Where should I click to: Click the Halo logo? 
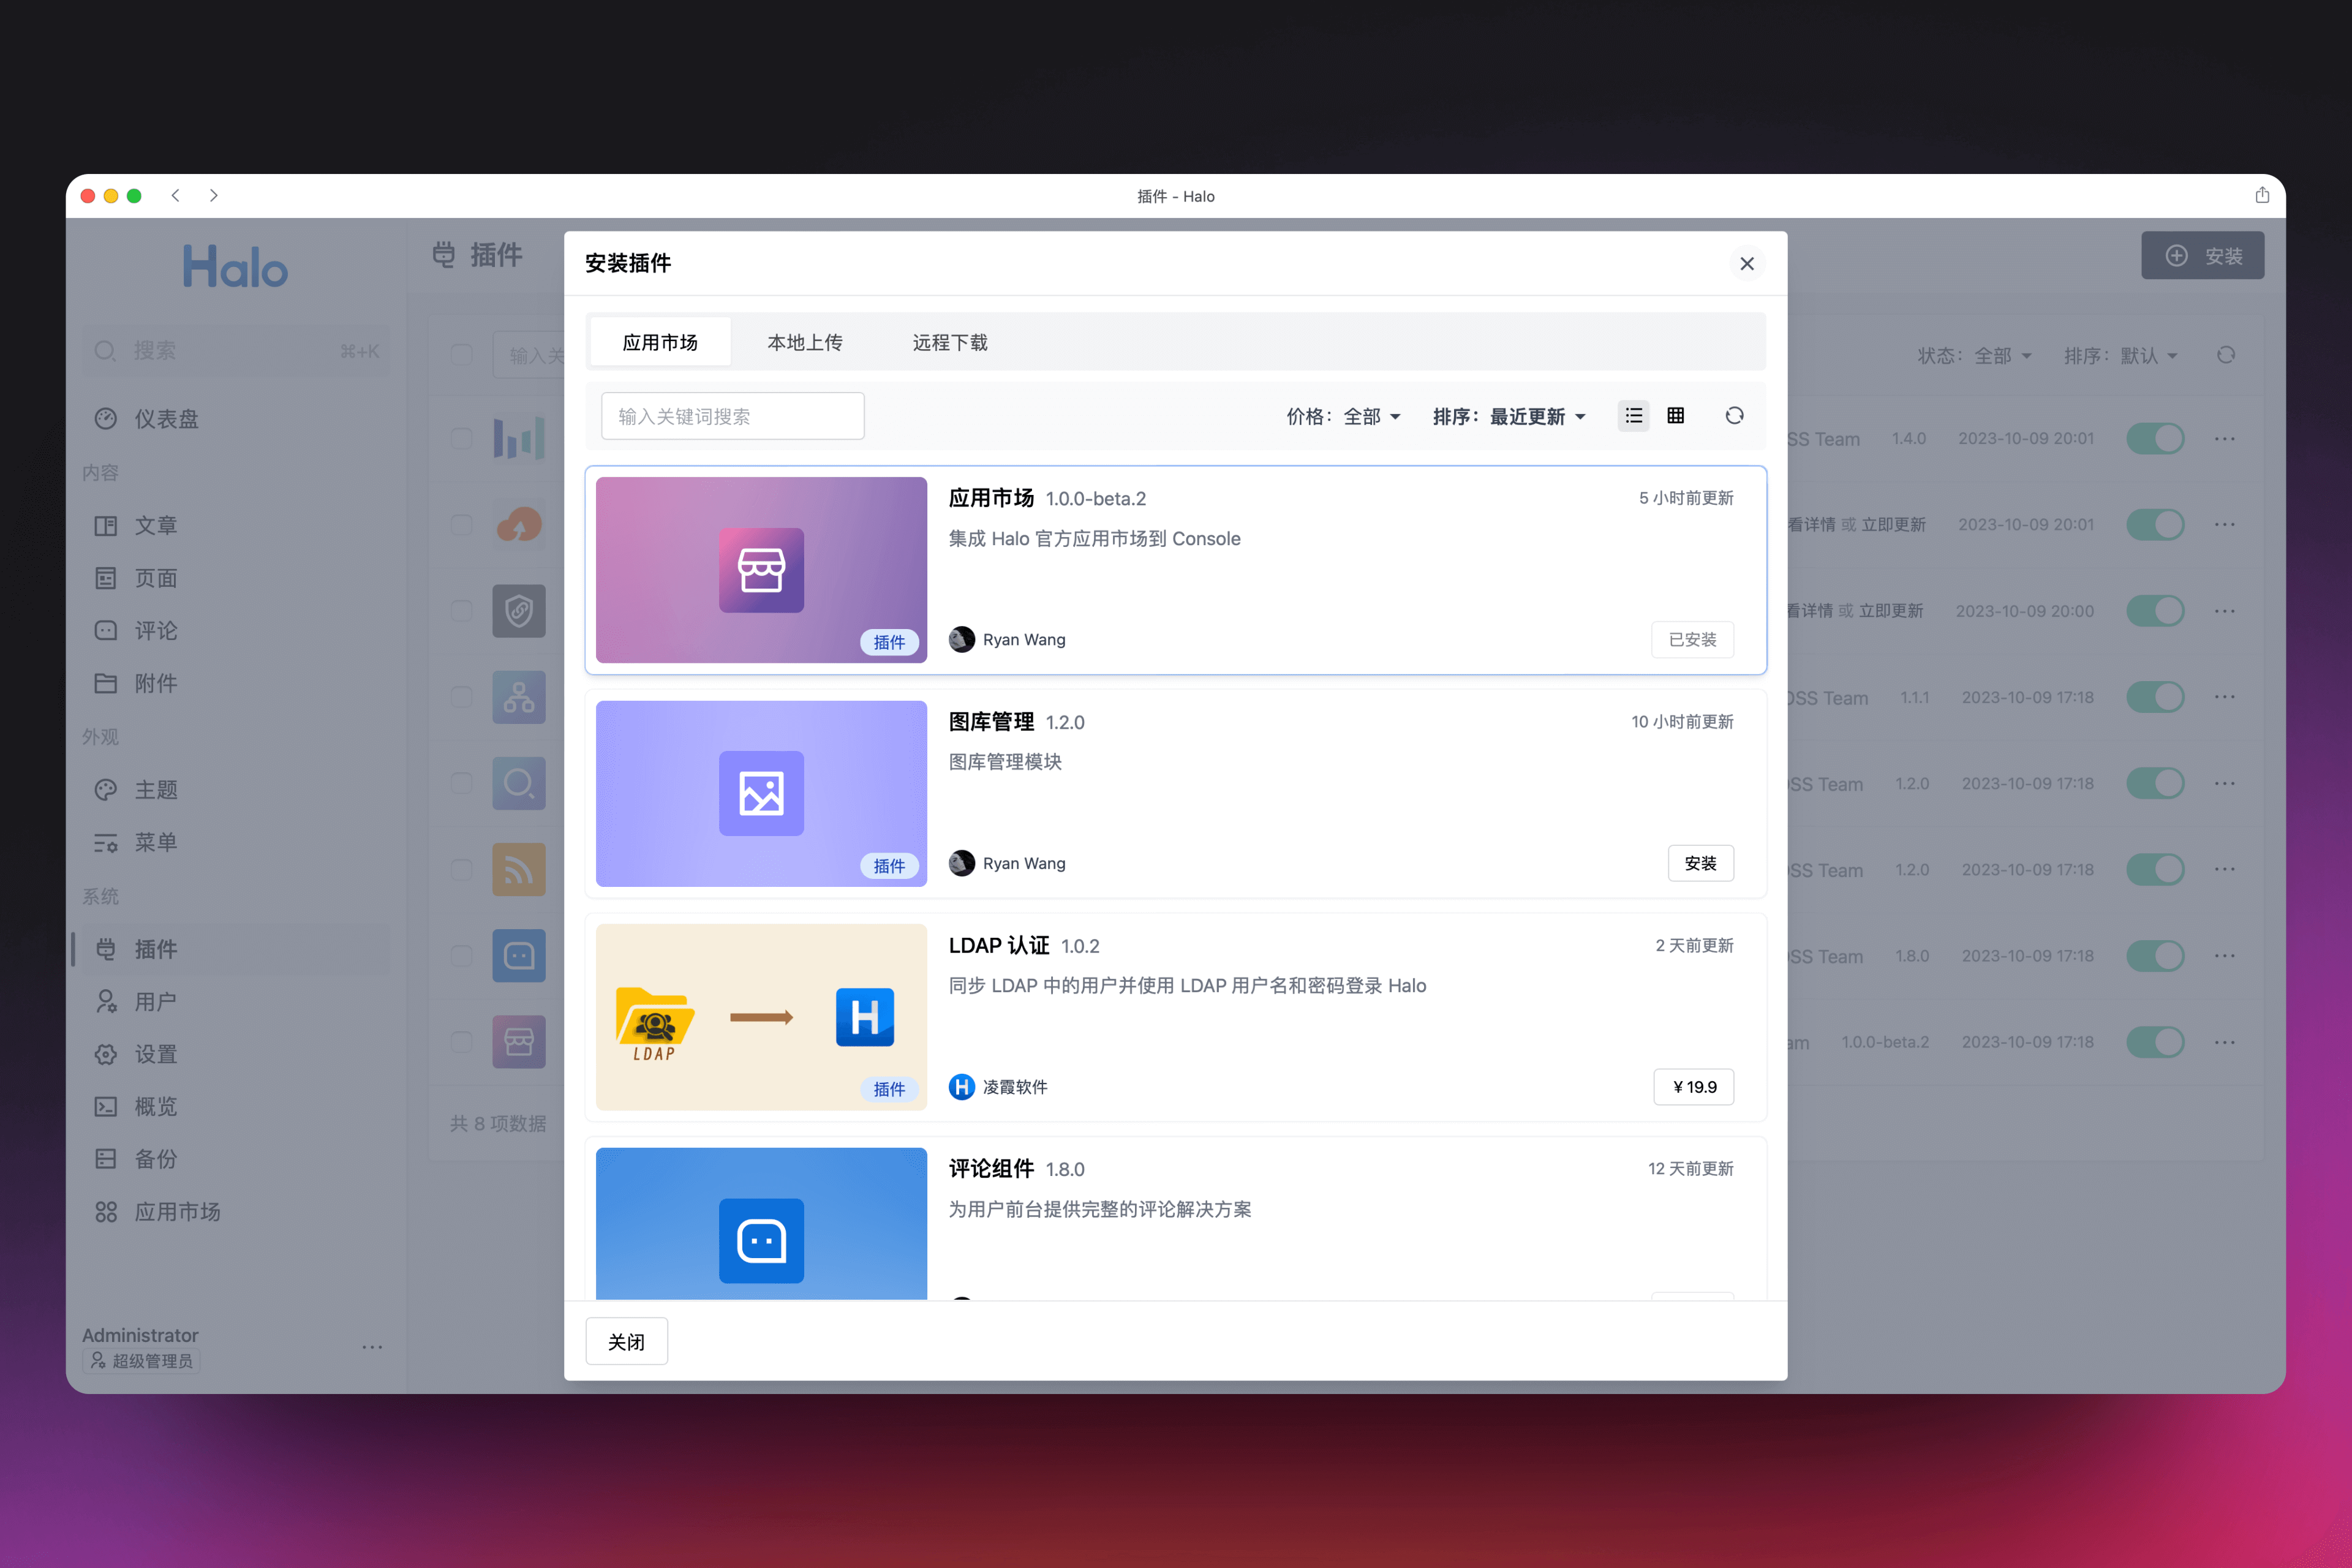(235, 266)
